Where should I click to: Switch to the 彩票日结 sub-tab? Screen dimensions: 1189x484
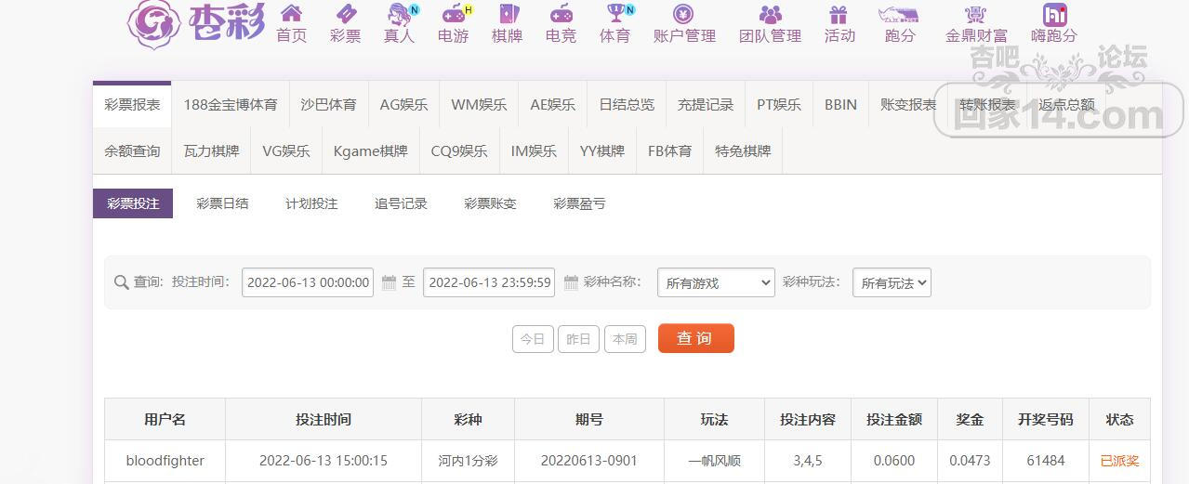pyautogui.click(x=222, y=203)
